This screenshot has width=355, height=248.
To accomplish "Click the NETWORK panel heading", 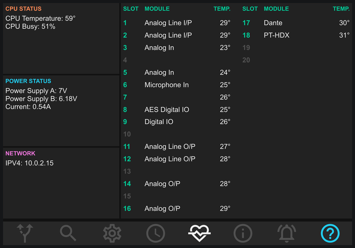I will (x=20, y=154).
